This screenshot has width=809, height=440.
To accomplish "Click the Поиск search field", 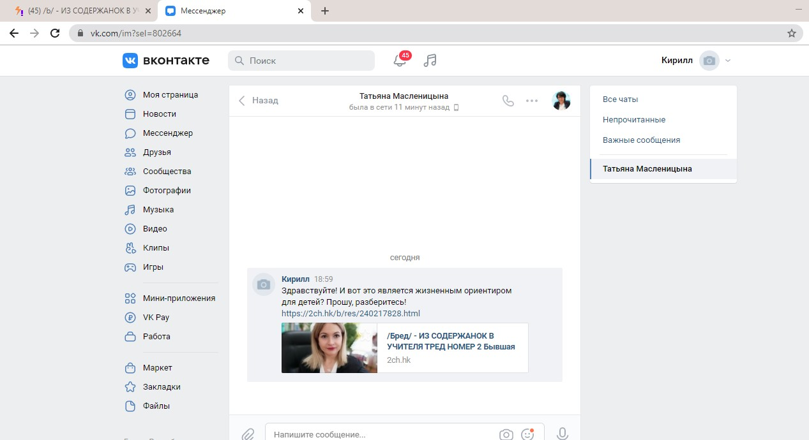I will click(x=301, y=61).
